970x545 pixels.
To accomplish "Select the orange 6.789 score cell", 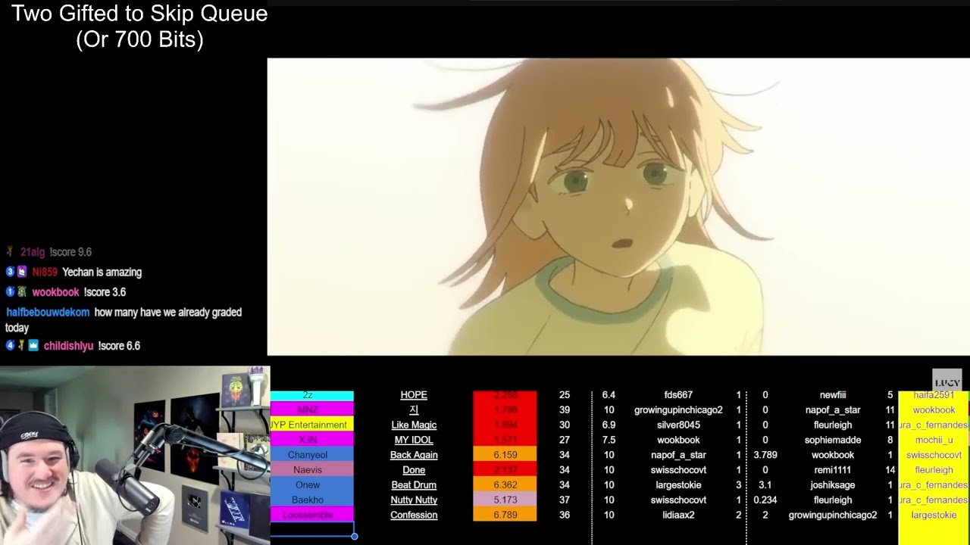I will tap(505, 515).
